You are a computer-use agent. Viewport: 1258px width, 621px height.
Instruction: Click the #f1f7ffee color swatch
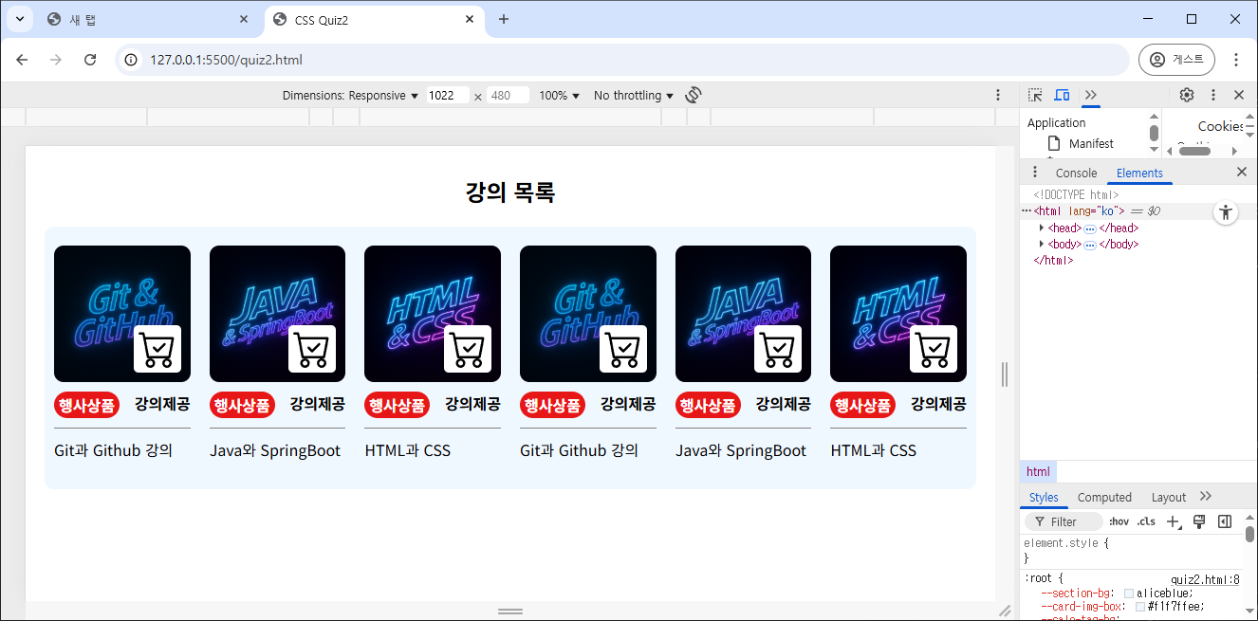[x=1140, y=607]
